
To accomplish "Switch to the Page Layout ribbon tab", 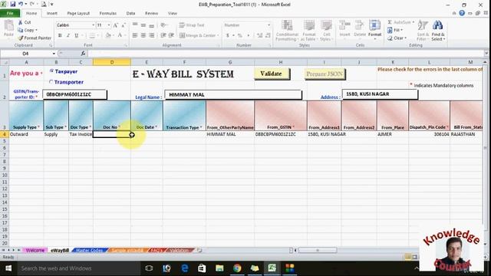I will 78,13.
